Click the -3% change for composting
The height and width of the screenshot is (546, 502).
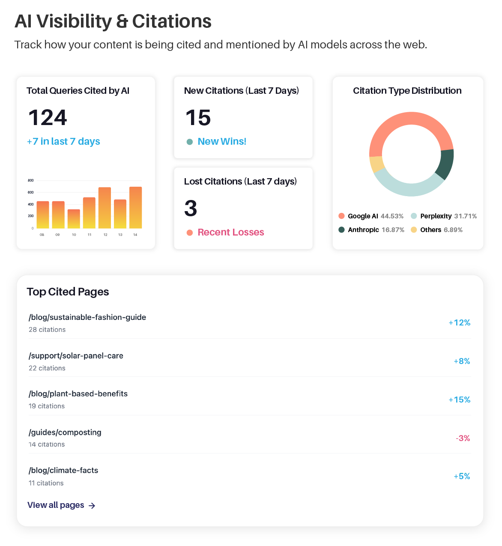[x=463, y=439]
